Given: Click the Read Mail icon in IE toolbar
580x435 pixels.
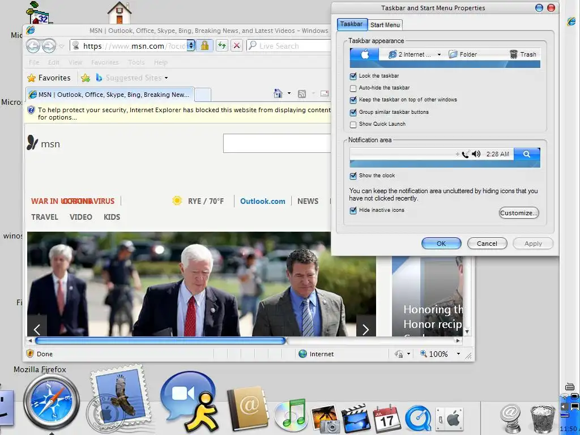Looking at the screenshot, I should [x=325, y=93].
